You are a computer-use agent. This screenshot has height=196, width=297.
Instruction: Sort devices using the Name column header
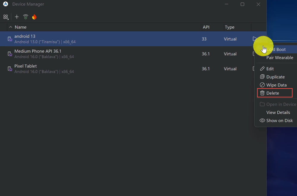click(20, 27)
